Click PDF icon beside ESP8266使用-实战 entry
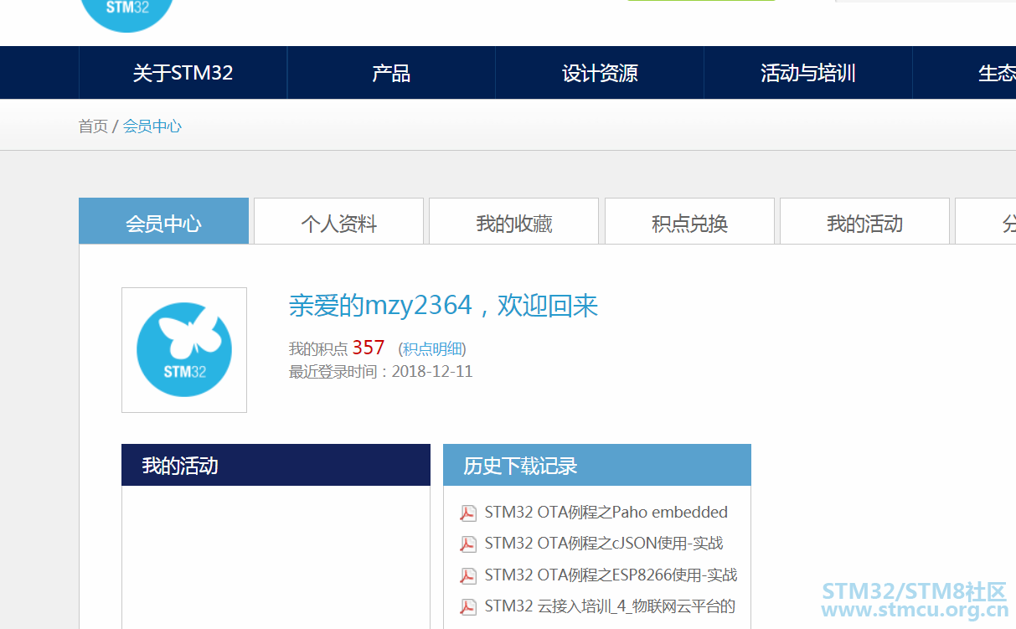This screenshot has width=1016, height=629. pos(468,575)
